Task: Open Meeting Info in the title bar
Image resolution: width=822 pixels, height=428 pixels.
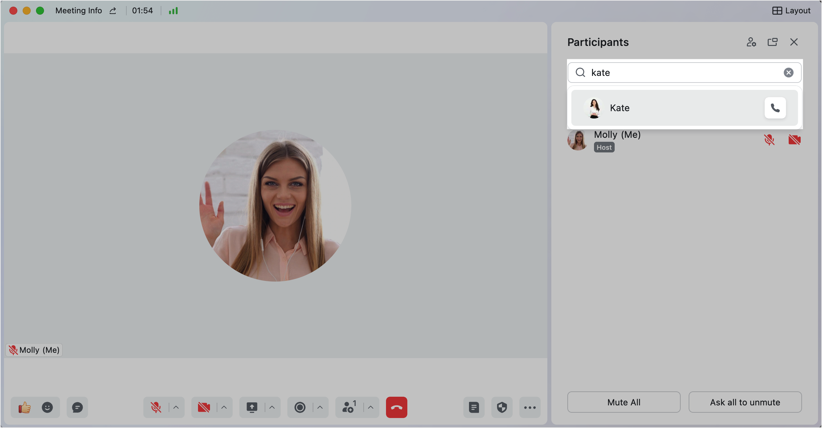Action: click(79, 11)
